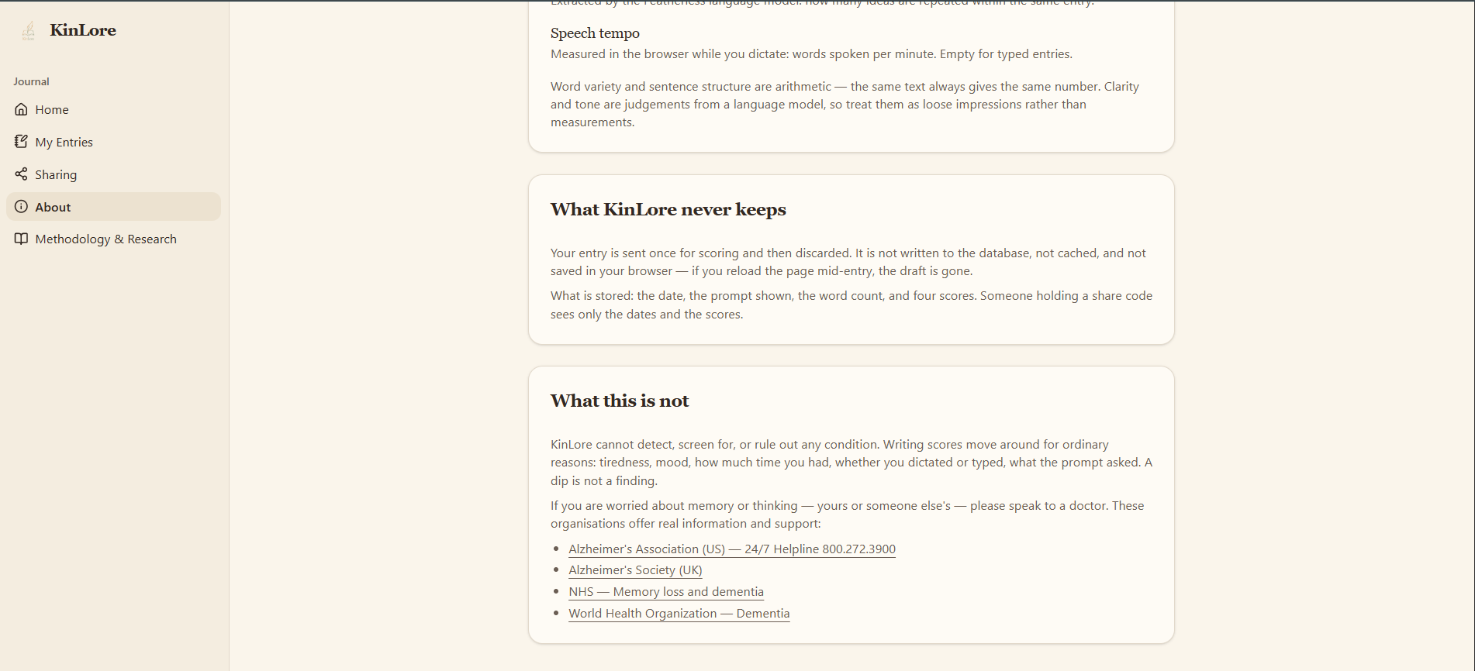Click the KinLore feather logo icon
This screenshot has height=671, width=1475.
pos(28,30)
